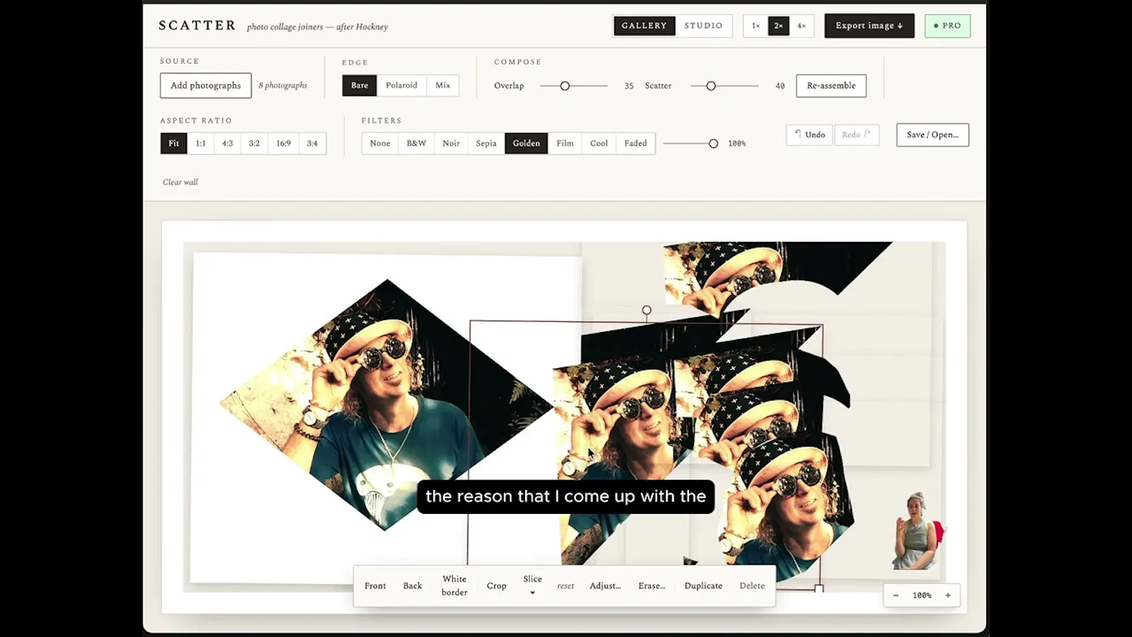Open the Save / Open menu

coord(932,134)
